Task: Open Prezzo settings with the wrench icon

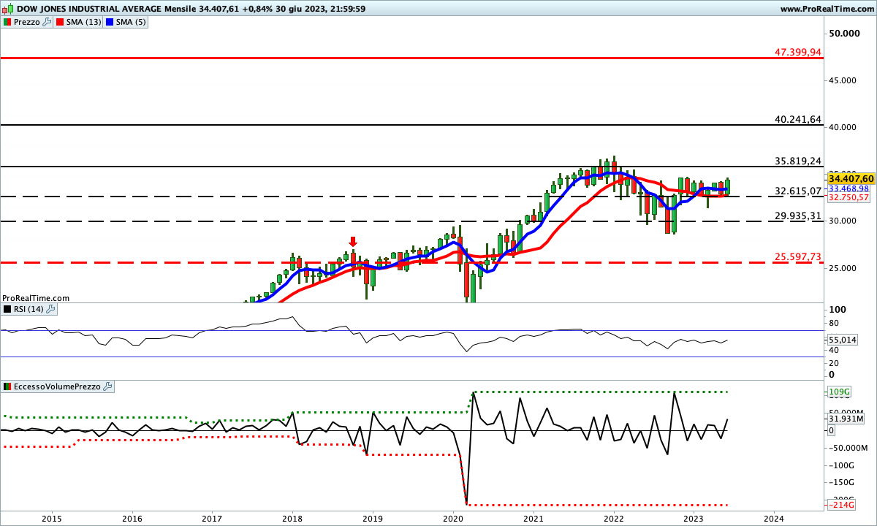Action: pyautogui.click(x=47, y=22)
